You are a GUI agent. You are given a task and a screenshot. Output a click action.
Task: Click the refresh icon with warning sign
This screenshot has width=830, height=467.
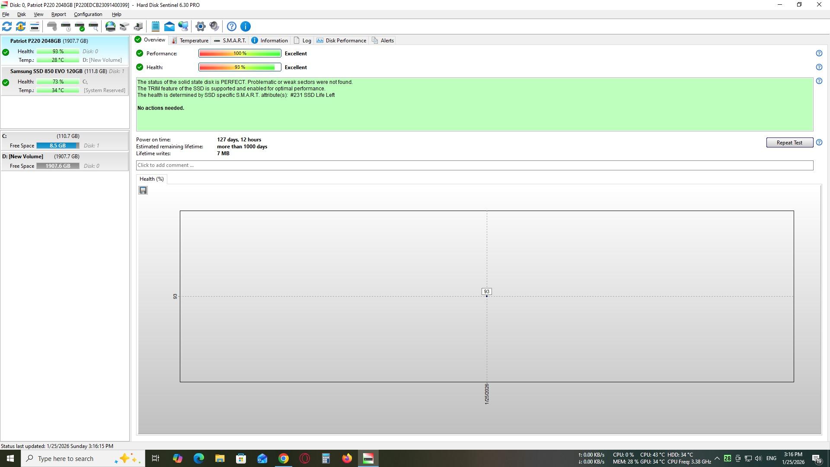point(20,26)
